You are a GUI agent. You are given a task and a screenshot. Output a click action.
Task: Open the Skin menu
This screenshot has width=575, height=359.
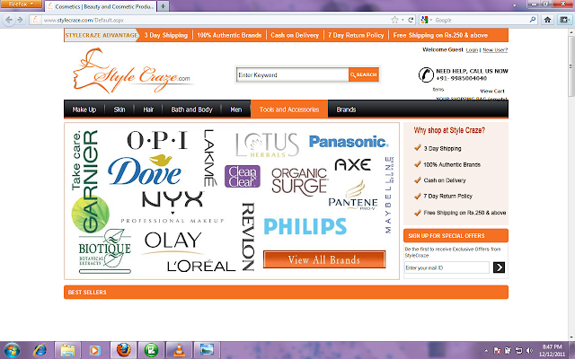tap(119, 109)
